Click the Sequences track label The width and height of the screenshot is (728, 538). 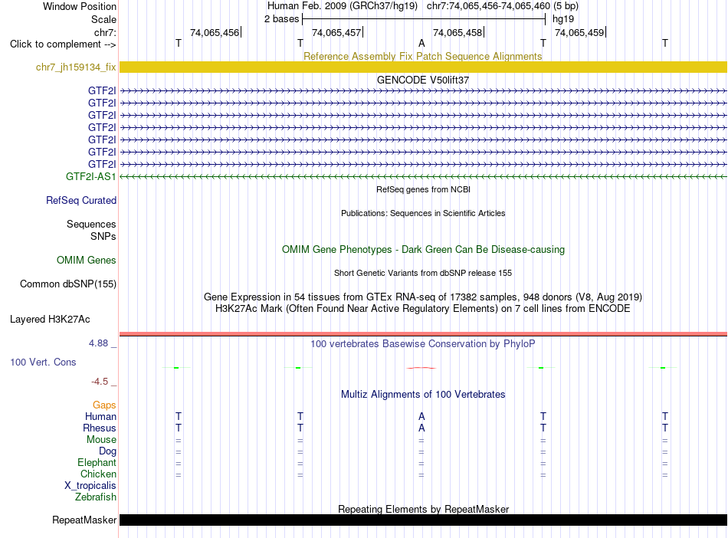tap(91, 225)
